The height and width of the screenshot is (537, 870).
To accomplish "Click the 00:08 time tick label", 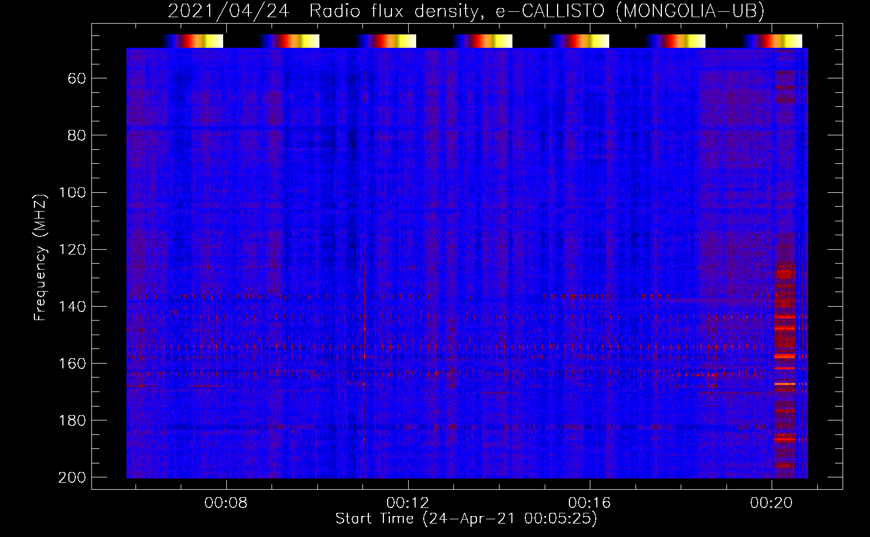I will click(x=226, y=503).
